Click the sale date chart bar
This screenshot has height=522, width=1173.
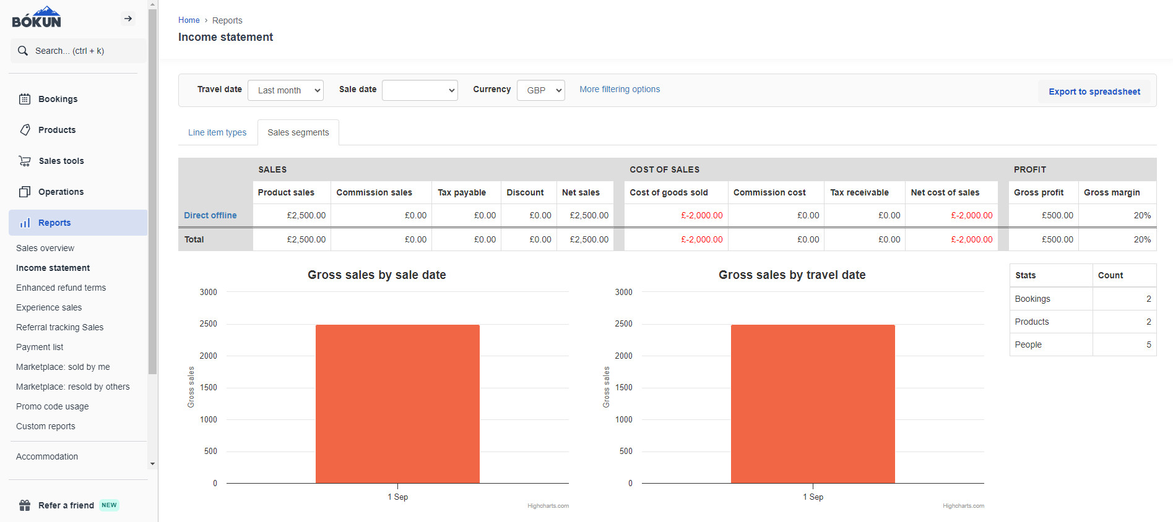[397, 403]
